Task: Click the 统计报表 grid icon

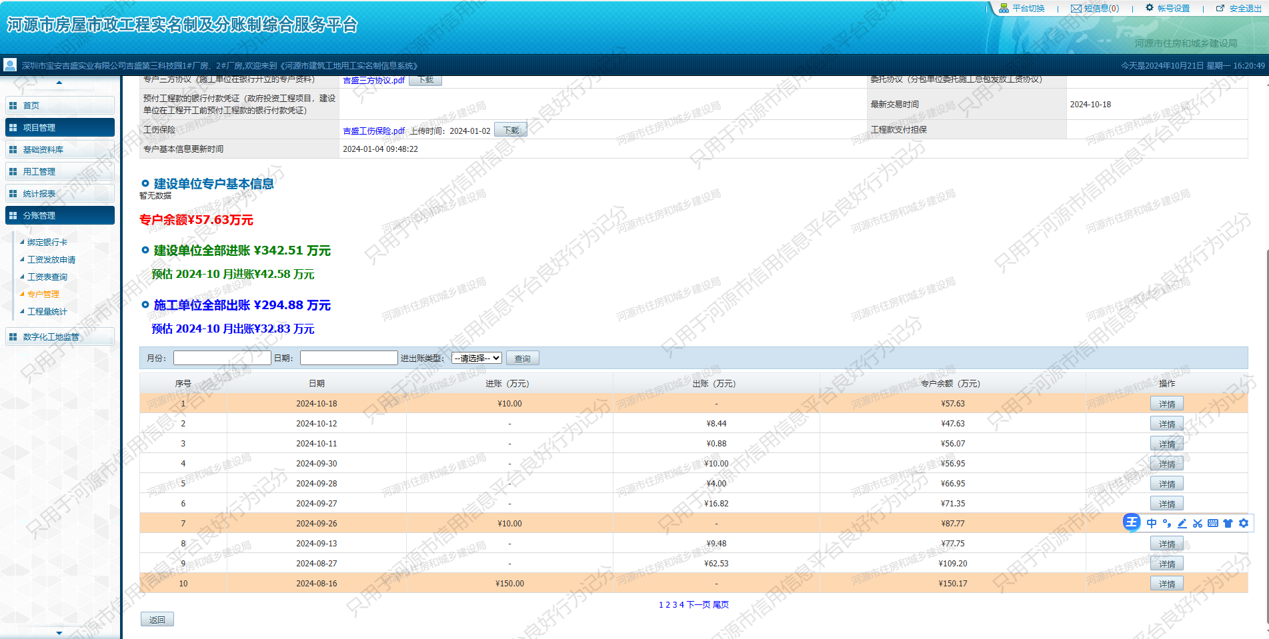Action: (13, 193)
